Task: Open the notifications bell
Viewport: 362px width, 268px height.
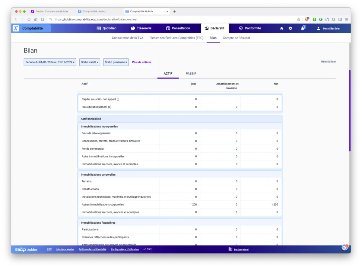Action: coord(303,28)
